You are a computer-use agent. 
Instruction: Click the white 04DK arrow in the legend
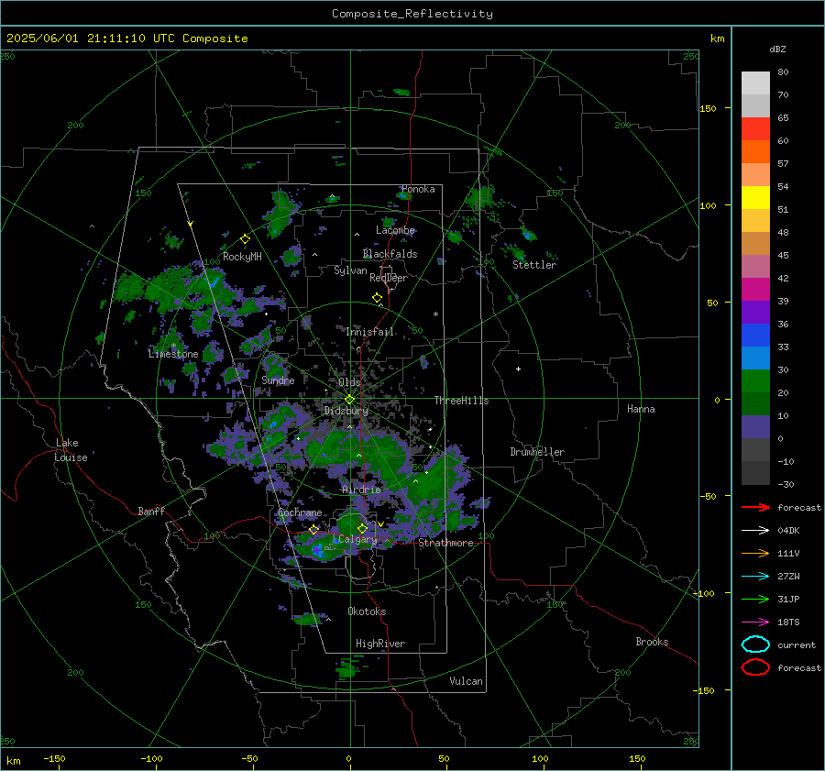755,530
